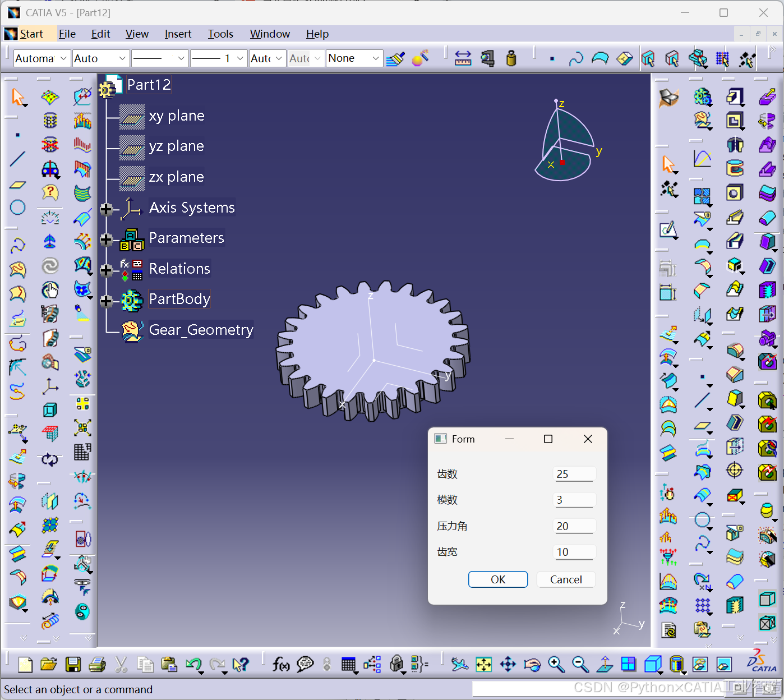Click the Painter brush icon
784x700 pixels.
[x=395, y=58]
